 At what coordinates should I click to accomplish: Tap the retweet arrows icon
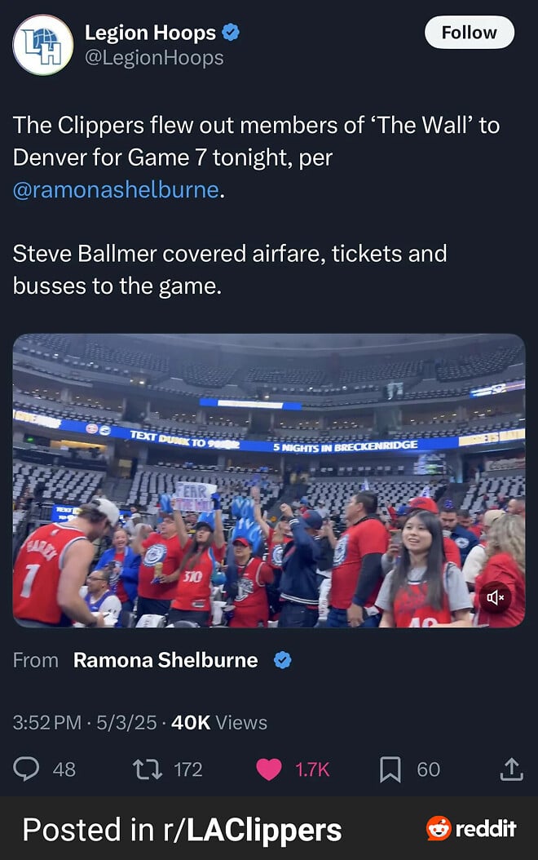[148, 769]
